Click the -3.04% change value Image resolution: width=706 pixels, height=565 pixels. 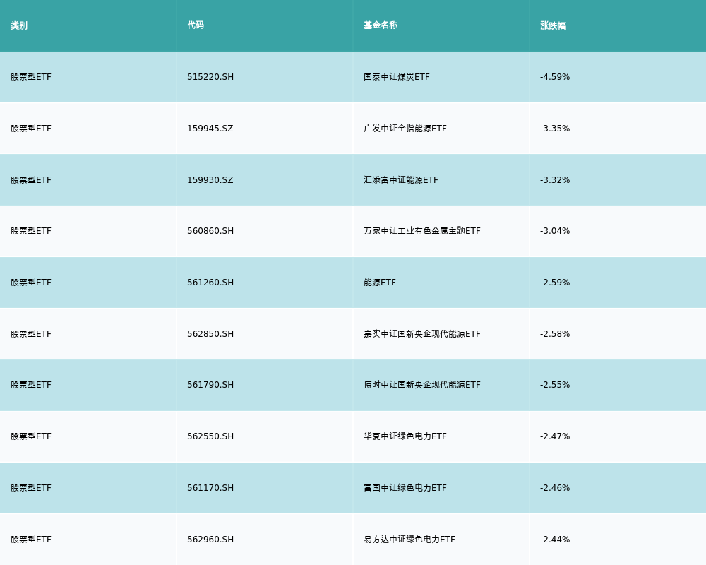click(555, 231)
